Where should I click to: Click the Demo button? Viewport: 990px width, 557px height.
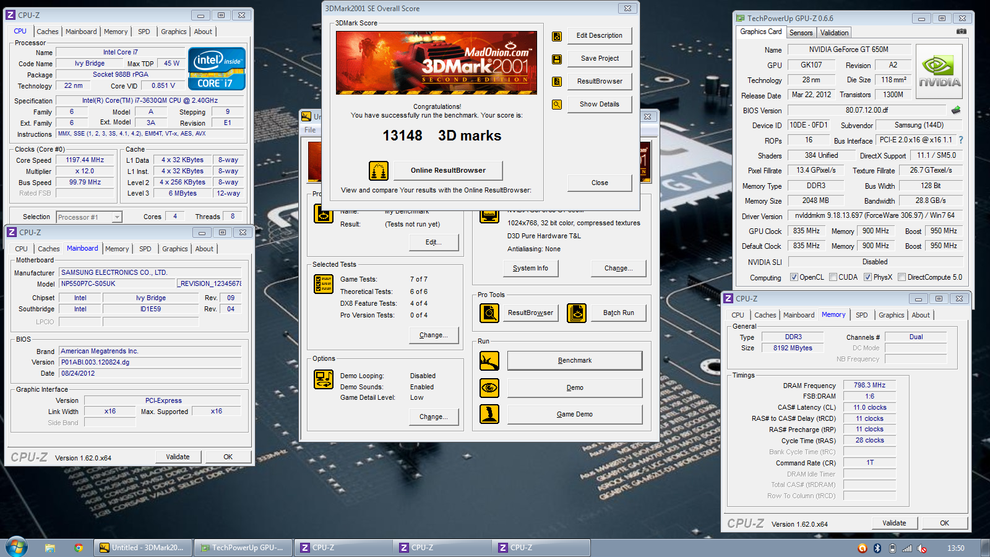click(x=575, y=388)
